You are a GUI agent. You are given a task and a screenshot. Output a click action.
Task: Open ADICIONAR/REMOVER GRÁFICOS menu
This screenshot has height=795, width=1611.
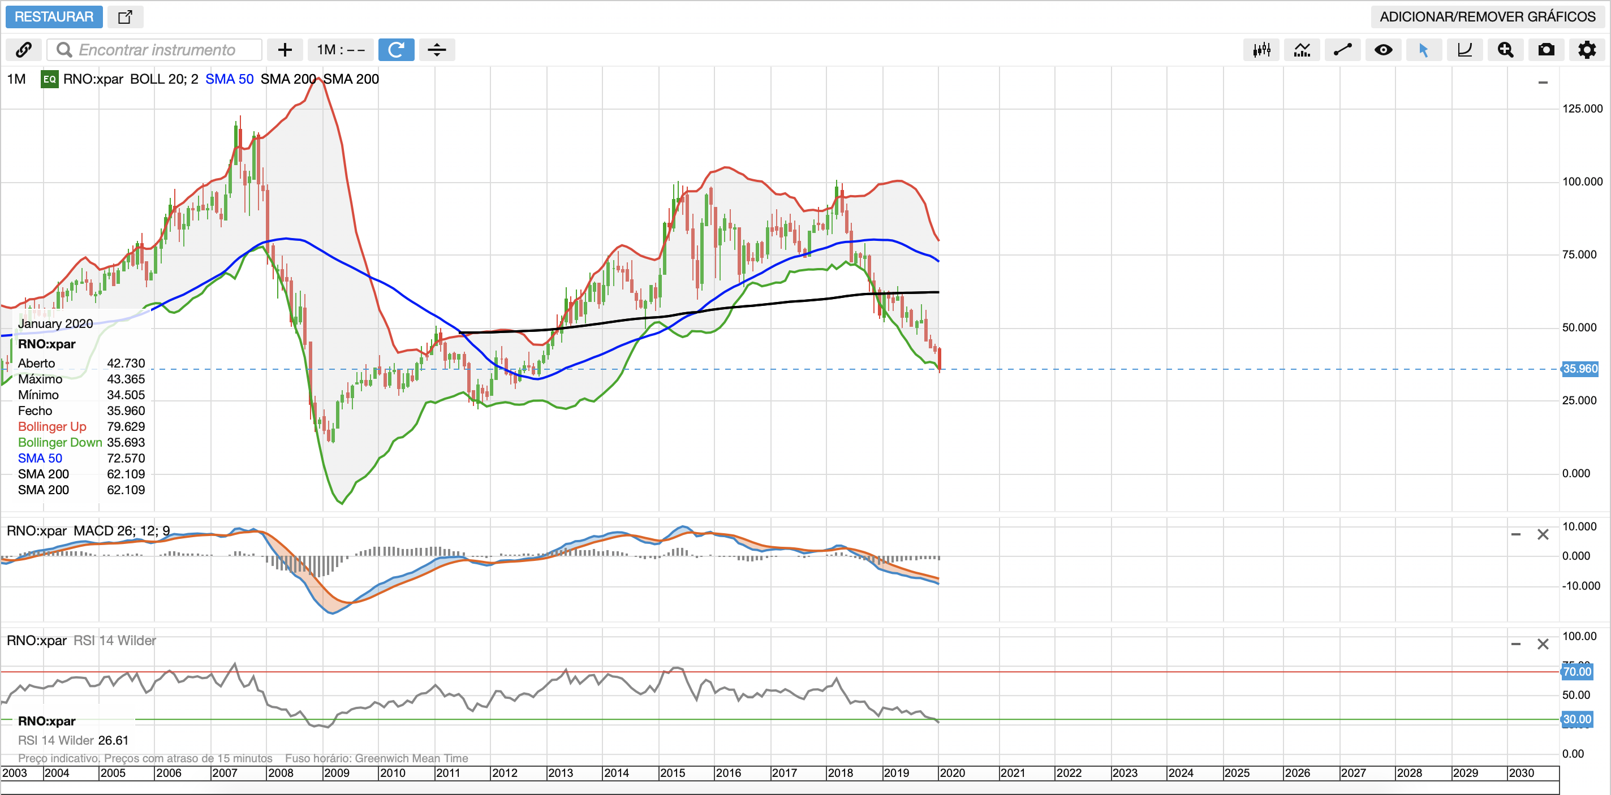pyautogui.click(x=1487, y=17)
